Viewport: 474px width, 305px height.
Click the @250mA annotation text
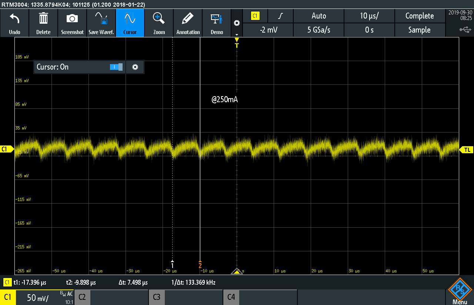[225, 100]
